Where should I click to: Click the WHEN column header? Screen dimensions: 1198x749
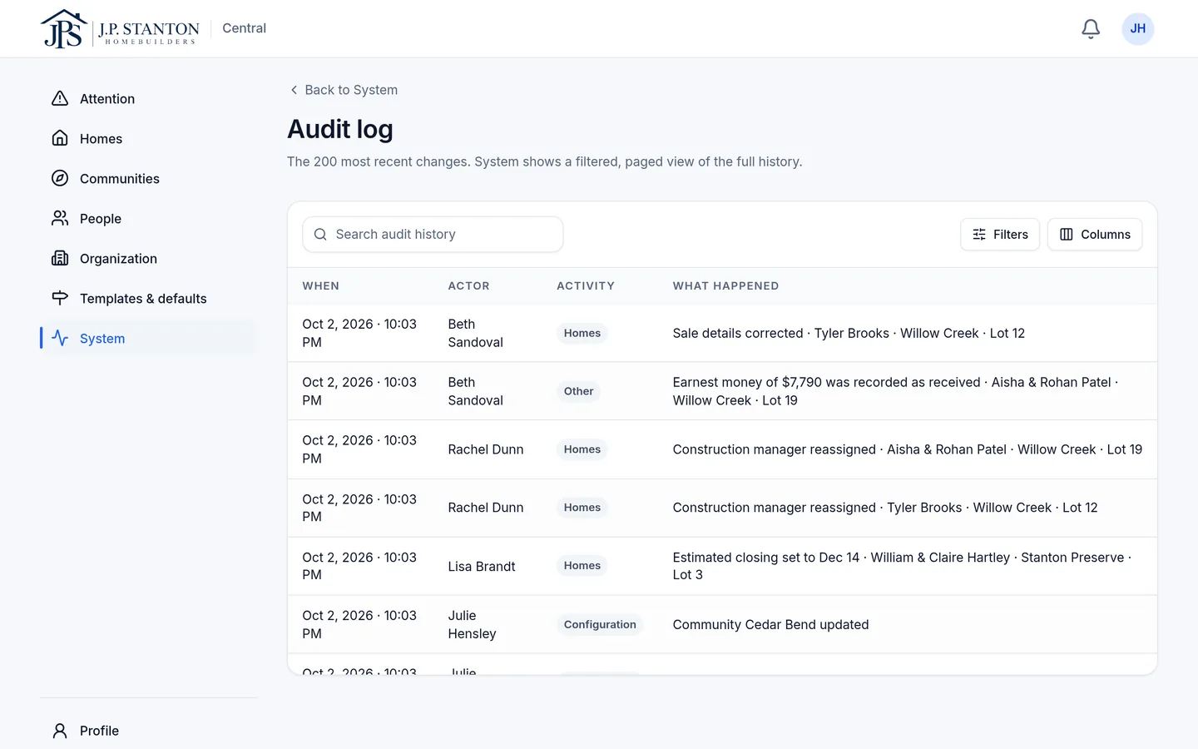click(321, 285)
